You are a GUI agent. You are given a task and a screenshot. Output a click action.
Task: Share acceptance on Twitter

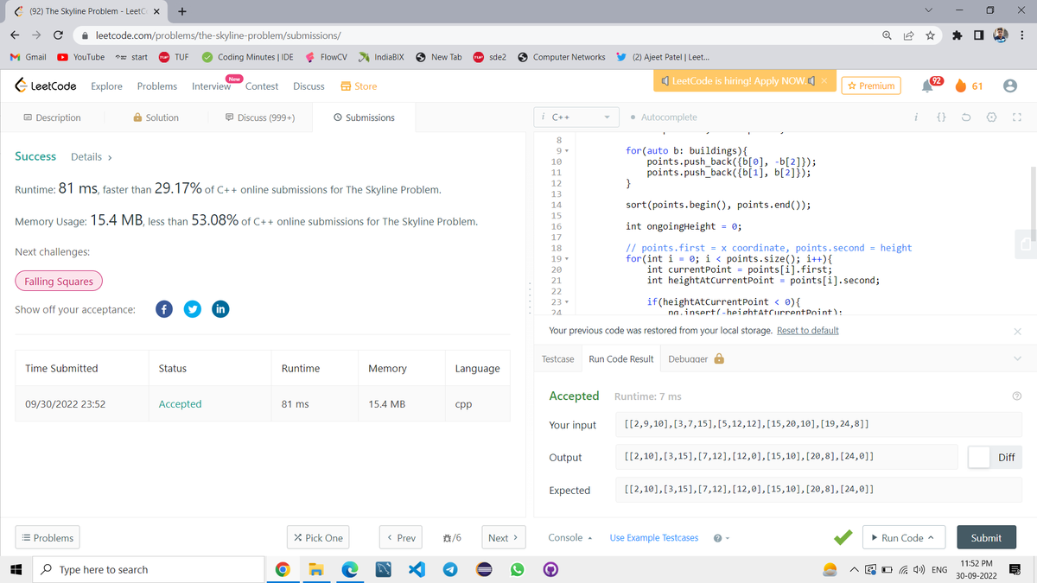[192, 309]
